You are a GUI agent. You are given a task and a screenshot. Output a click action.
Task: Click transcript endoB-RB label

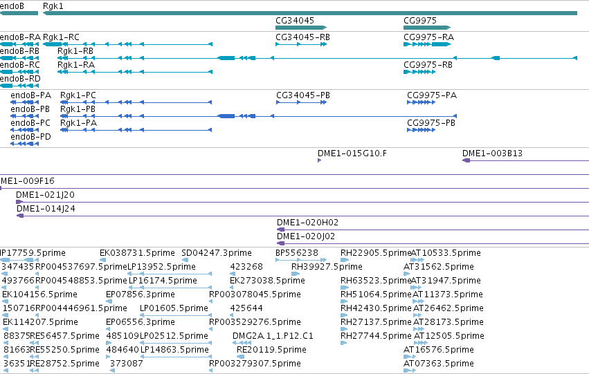[x=19, y=51]
